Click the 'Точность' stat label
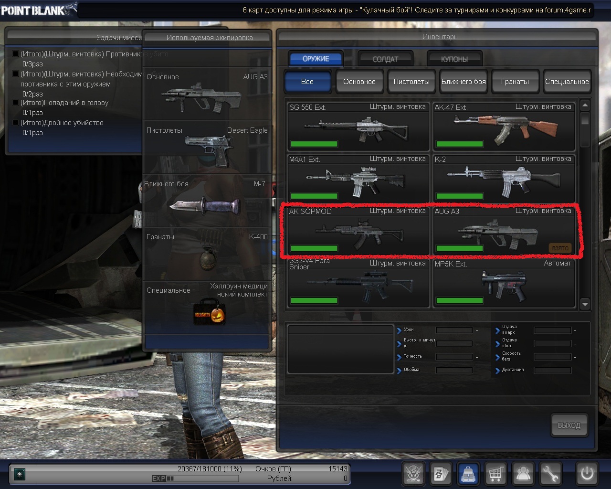611x489 pixels. click(x=413, y=356)
